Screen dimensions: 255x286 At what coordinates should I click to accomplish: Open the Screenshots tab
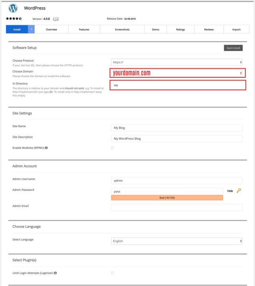click(x=122, y=29)
